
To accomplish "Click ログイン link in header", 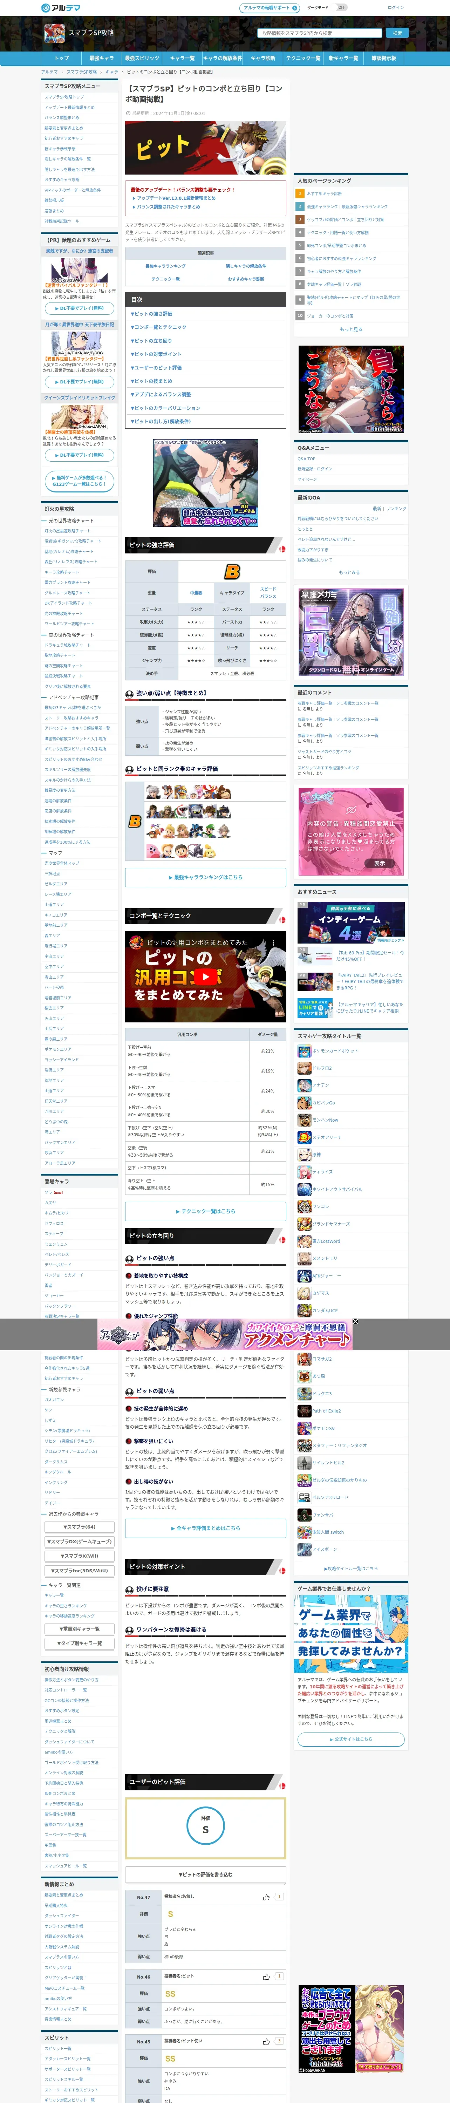I will (x=396, y=7).
